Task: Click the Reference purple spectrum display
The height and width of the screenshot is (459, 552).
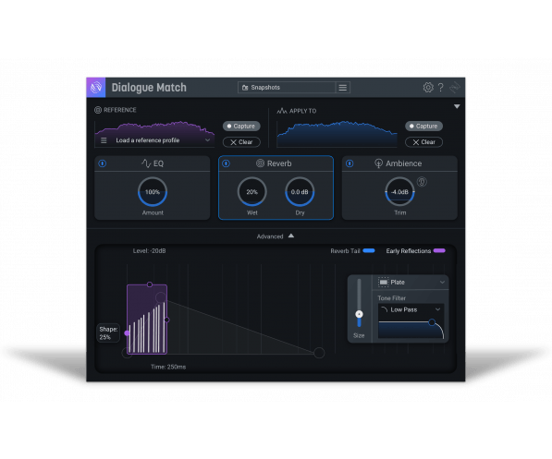Action: tap(154, 134)
